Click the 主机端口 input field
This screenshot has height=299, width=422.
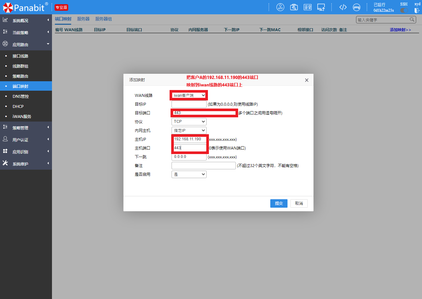coord(189,148)
